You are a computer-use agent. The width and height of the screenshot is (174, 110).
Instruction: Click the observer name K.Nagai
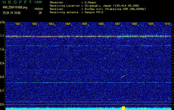coord(90,2)
